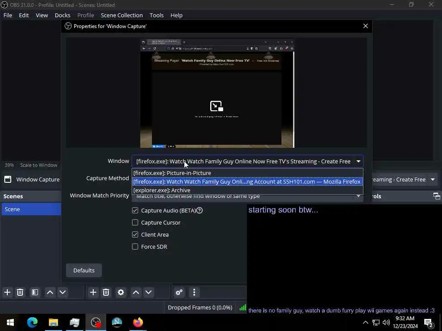Viewport: 442px width, 331px height.
Task: Add a new scene with the plus icon
Action: (7, 292)
